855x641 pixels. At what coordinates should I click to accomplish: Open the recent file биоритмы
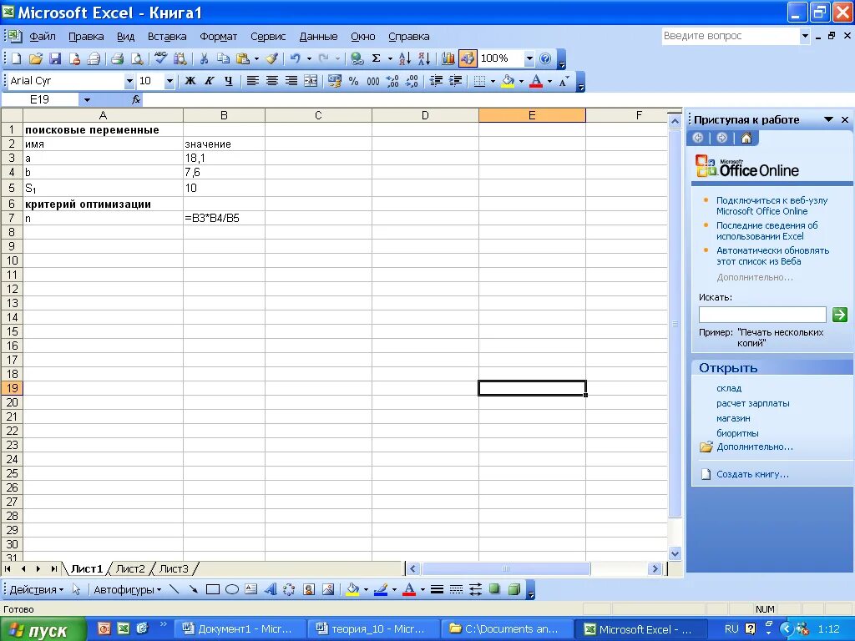click(737, 433)
